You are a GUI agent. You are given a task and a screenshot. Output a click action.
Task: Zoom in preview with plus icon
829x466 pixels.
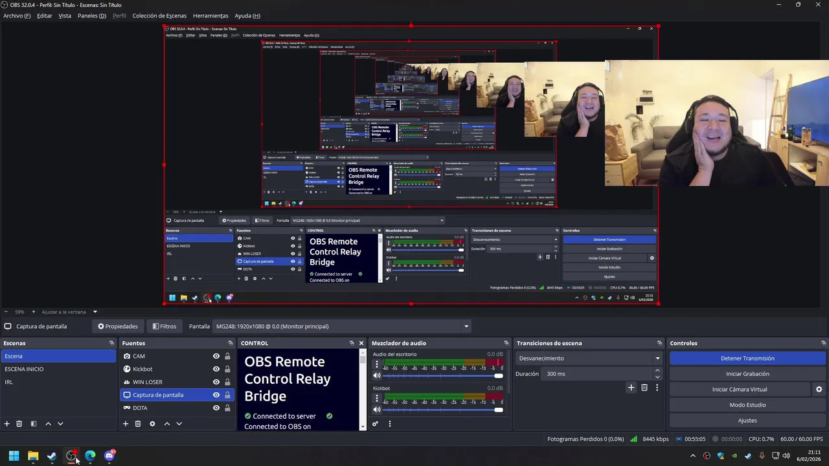(x=34, y=312)
